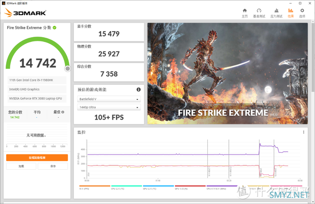Click the 您的分数 label
315x204 pixels.
(15, 112)
